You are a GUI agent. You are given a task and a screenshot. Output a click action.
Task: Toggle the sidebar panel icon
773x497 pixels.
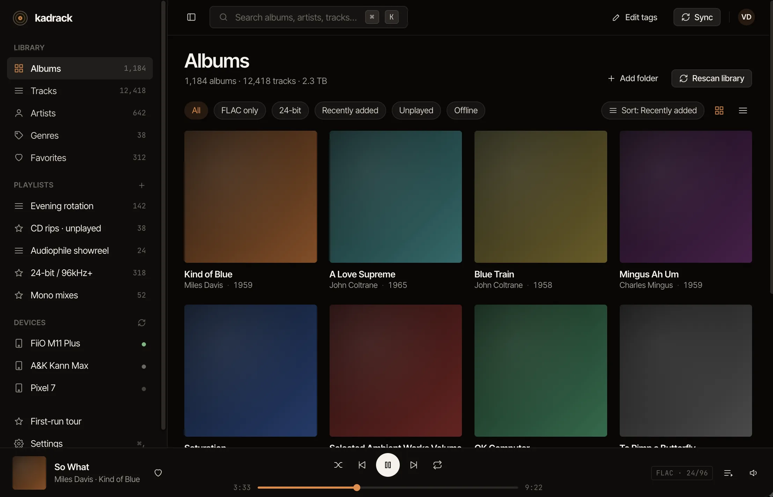pyautogui.click(x=191, y=17)
